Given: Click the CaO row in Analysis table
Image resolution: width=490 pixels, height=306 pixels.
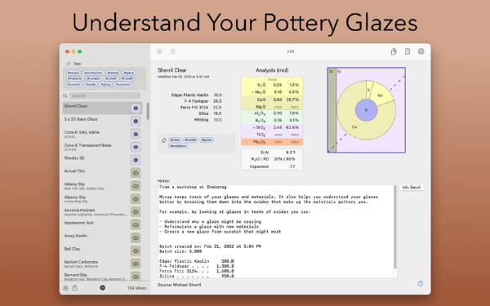Looking at the screenshot, I should 272,100.
